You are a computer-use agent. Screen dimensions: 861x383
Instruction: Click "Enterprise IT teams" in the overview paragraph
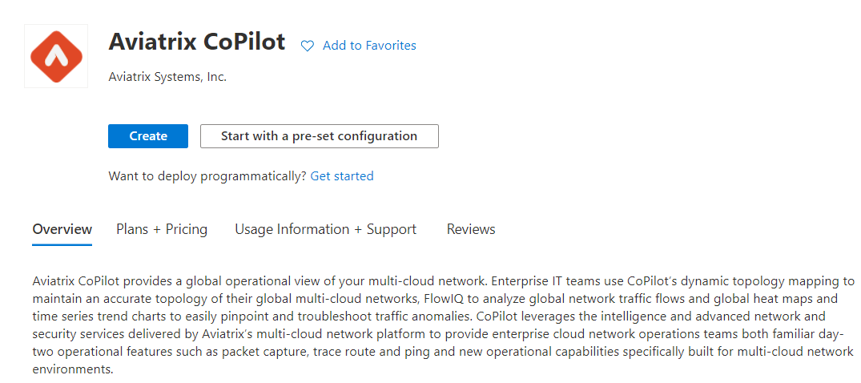pos(545,281)
